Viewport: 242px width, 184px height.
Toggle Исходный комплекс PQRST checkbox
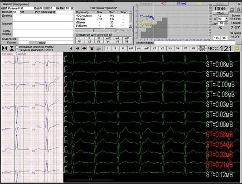tap(17, 47)
